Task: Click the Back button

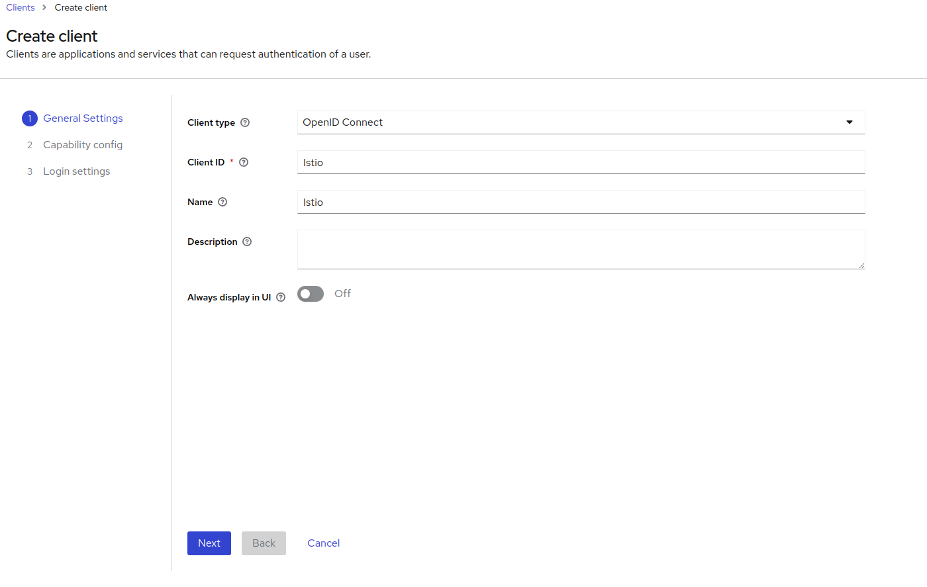Action: click(x=264, y=543)
